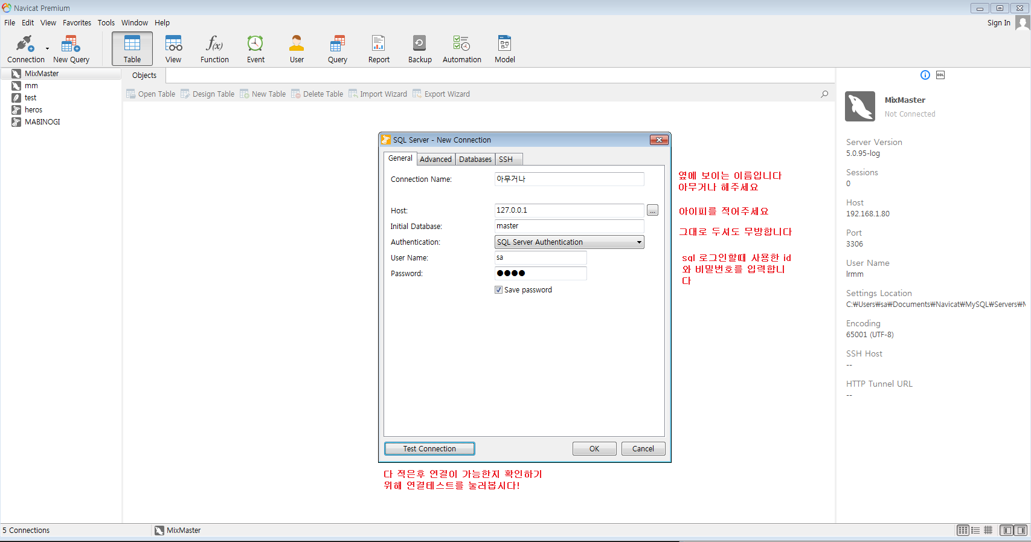Open the Function toolbar icon
Image resolution: width=1031 pixels, height=542 pixels.
click(x=214, y=49)
